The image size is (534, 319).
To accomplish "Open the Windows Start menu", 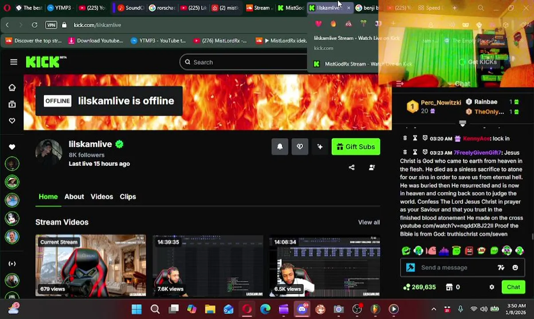I will coord(137,309).
